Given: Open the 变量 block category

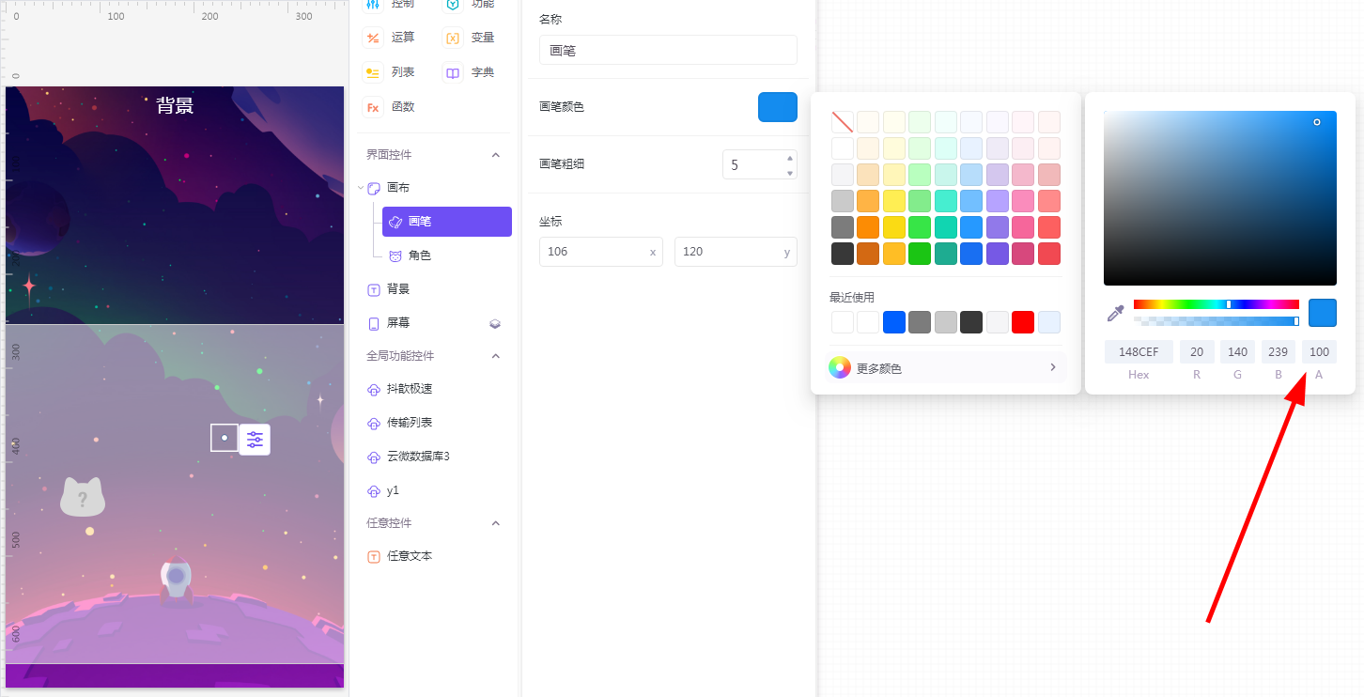Looking at the screenshot, I should tap(470, 38).
